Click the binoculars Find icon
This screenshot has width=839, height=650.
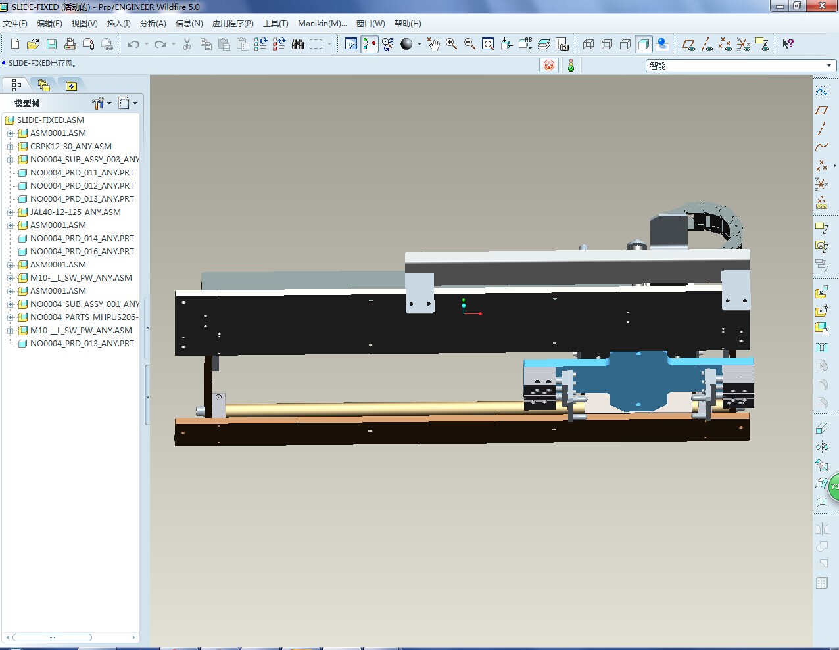pyautogui.click(x=298, y=44)
